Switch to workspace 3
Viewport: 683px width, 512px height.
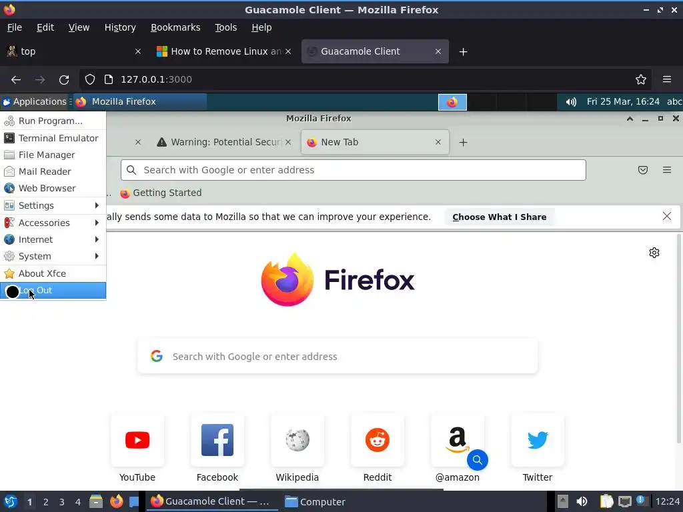62,502
